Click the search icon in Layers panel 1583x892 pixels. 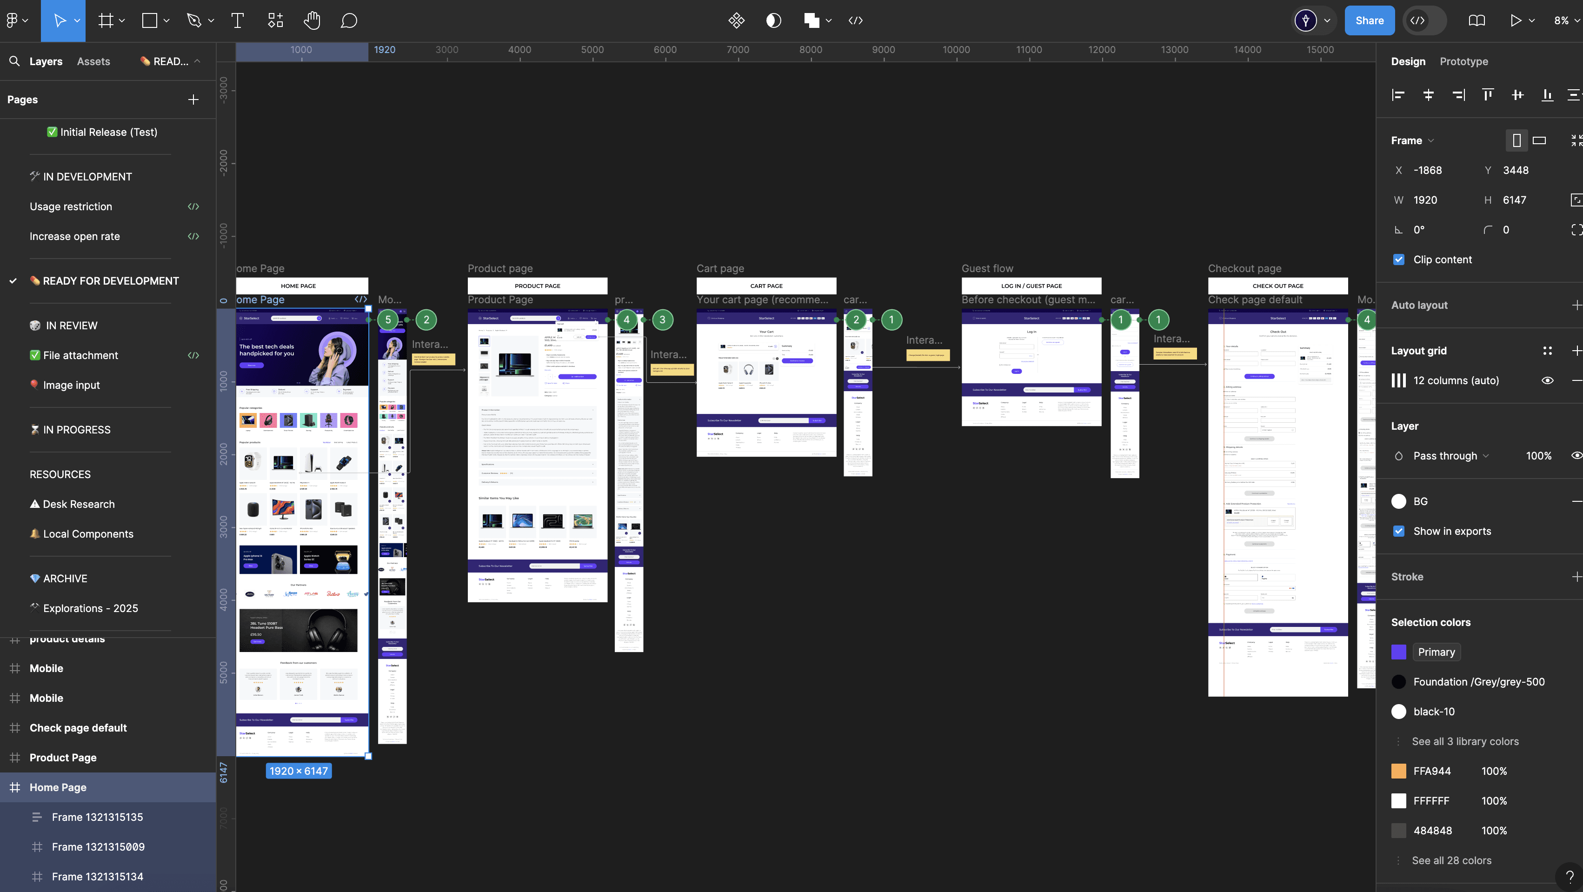[x=14, y=61]
